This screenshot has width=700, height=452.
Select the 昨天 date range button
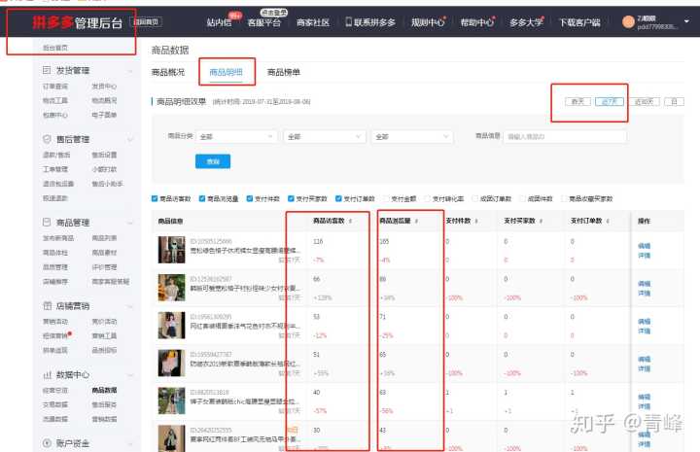pos(577,101)
